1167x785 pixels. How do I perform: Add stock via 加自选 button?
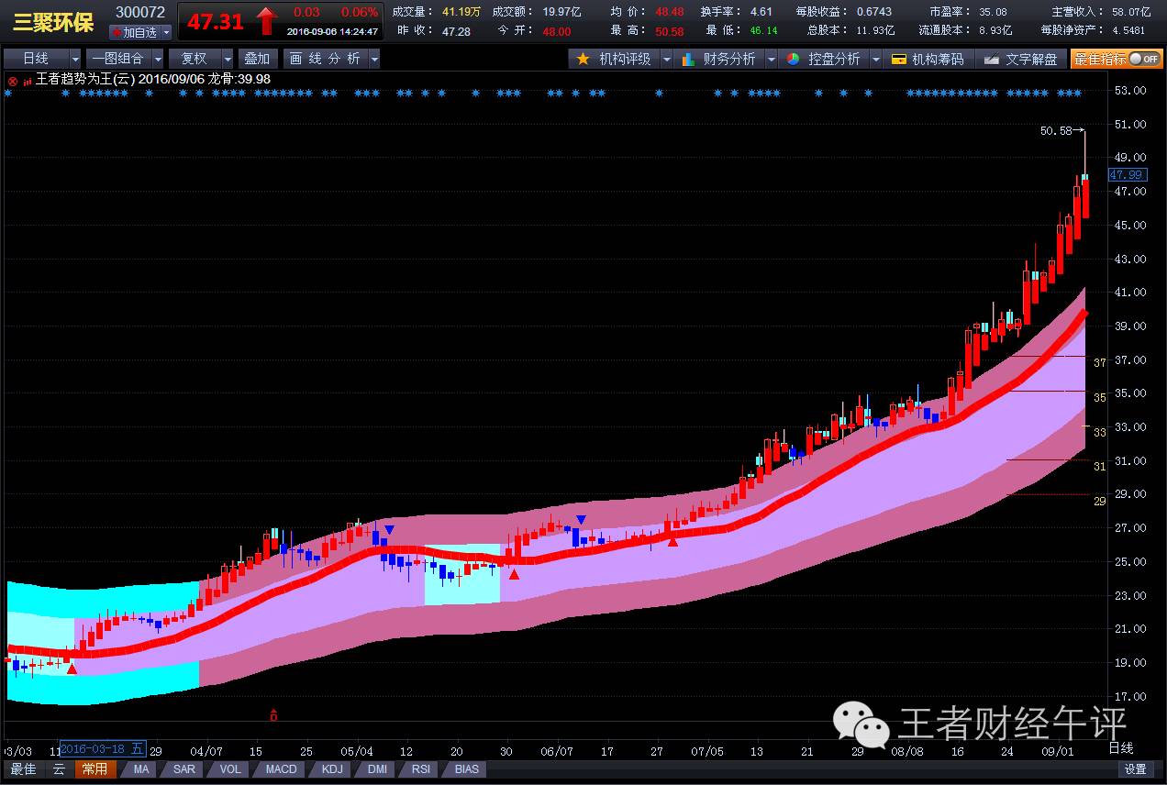(x=135, y=32)
